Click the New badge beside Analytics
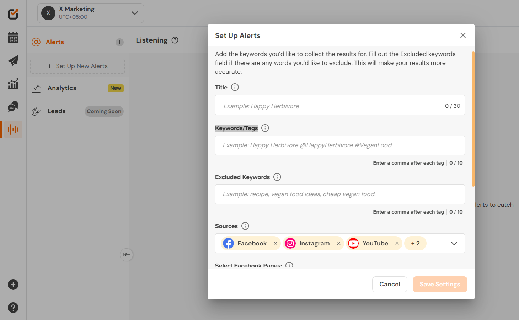 [116, 88]
